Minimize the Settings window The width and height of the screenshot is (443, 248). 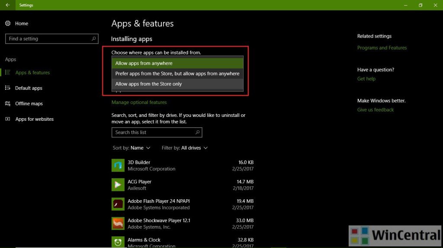[406, 5]
